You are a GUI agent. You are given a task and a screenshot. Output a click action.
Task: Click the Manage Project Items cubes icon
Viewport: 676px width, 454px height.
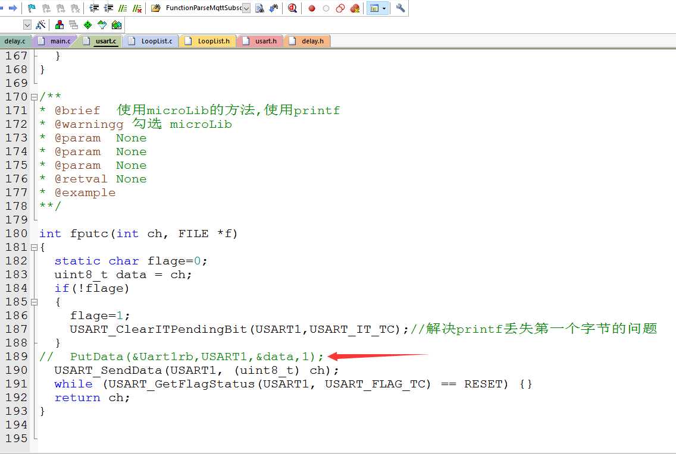[60, 25]
